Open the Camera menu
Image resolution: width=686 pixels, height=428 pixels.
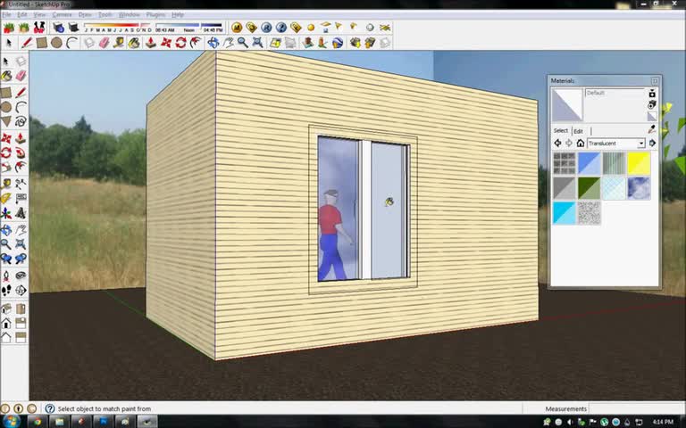(x=63, y=15)
